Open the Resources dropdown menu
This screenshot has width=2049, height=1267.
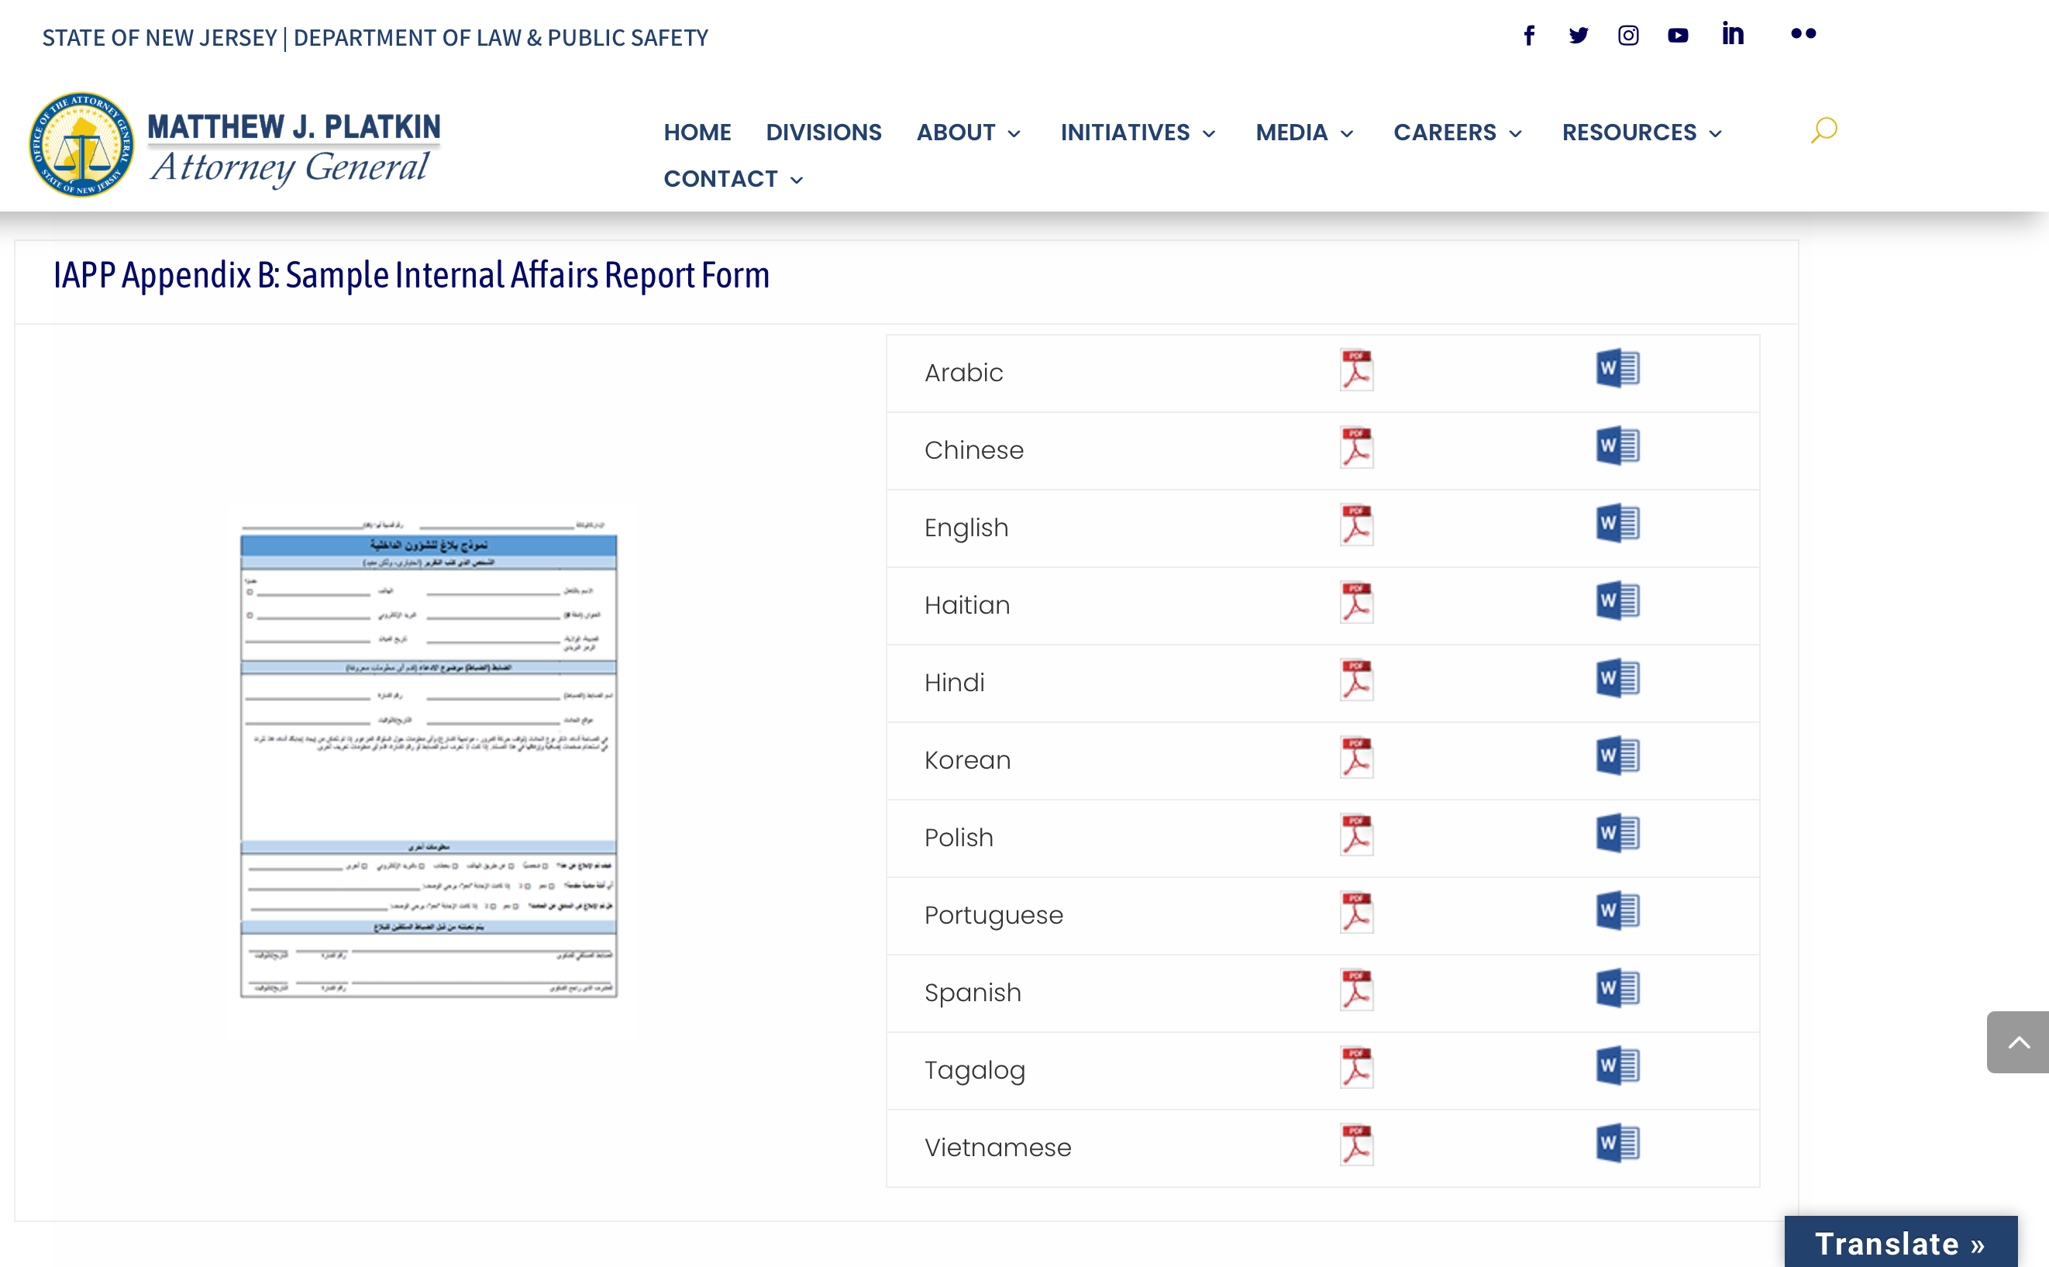[1641, 133]
